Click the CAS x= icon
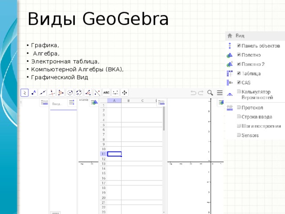 [230, 82]
